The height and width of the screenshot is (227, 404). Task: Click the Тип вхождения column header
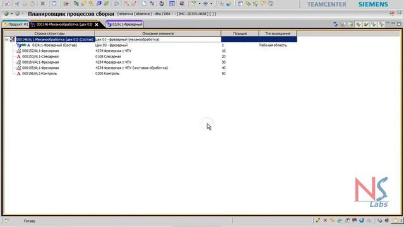click(x=278, y=33)
